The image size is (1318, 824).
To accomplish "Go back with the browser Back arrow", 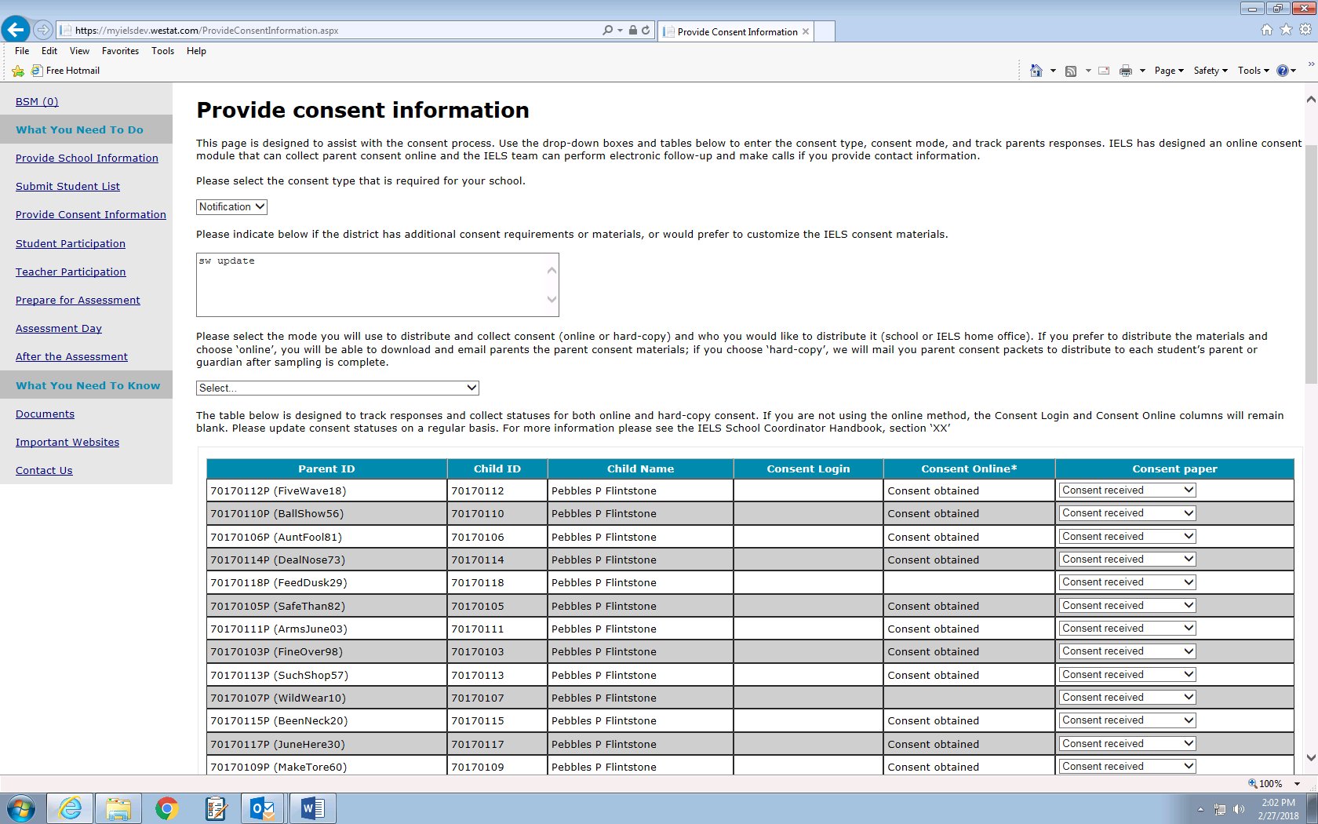I will point(16,30).
